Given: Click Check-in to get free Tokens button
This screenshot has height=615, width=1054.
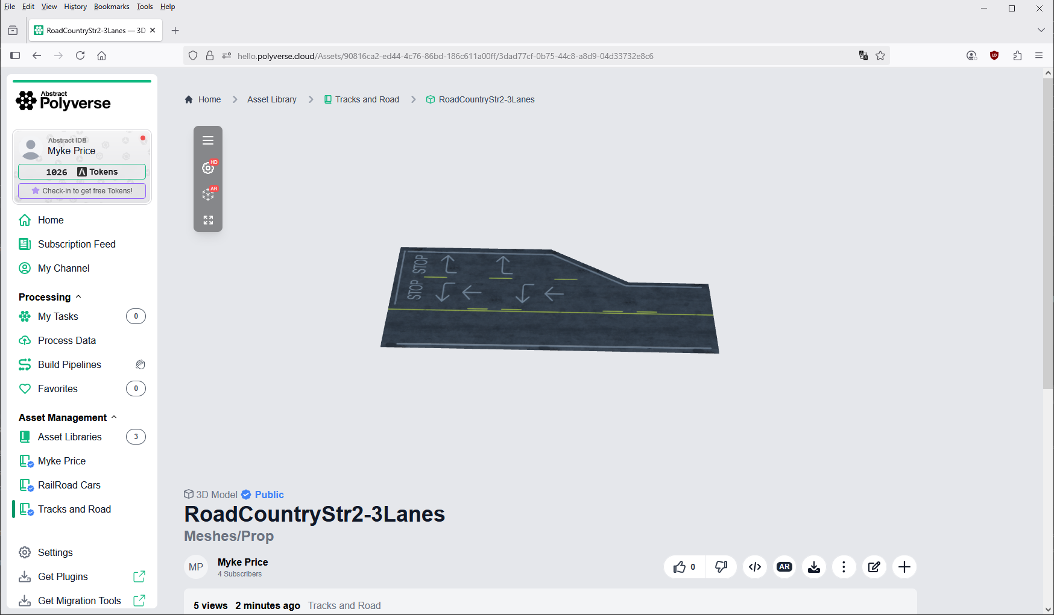Looking at the screenshot, I should point(82,191).
